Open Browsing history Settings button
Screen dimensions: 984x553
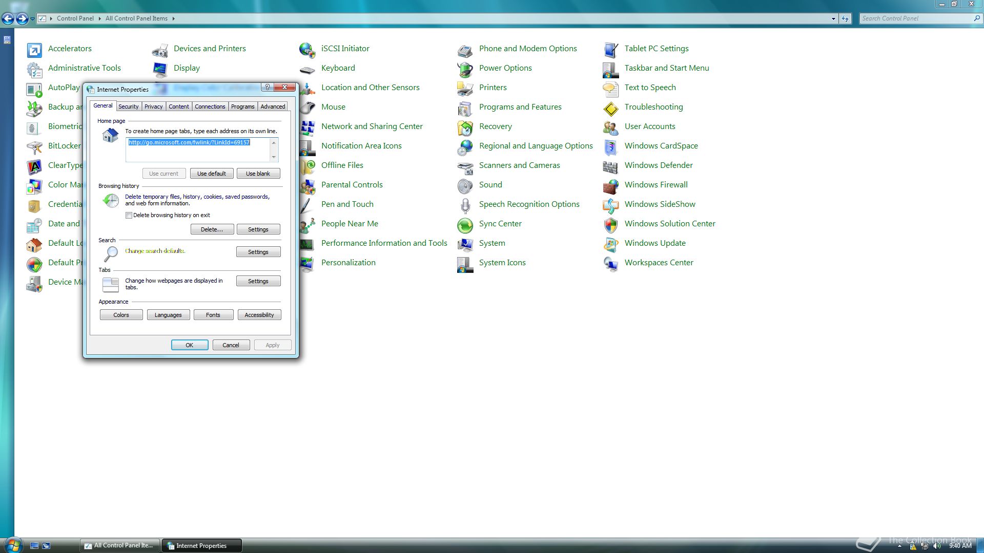tap(258, 229)
